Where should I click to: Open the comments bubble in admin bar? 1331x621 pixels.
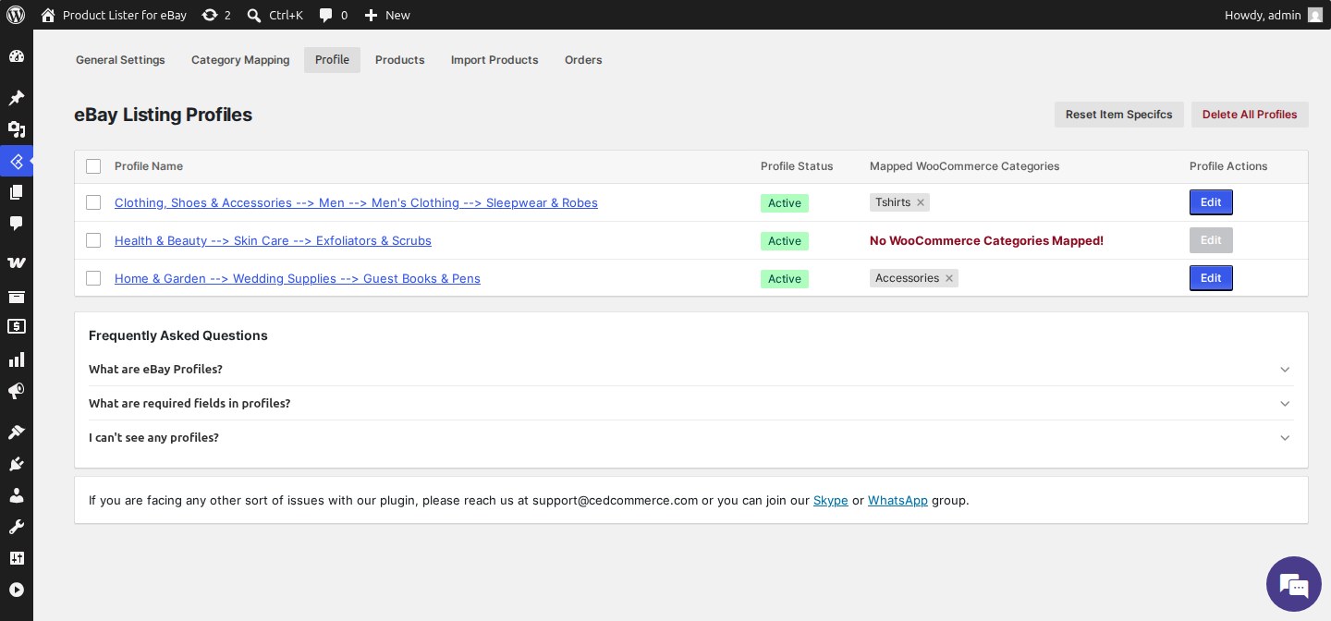pos(333,15)
